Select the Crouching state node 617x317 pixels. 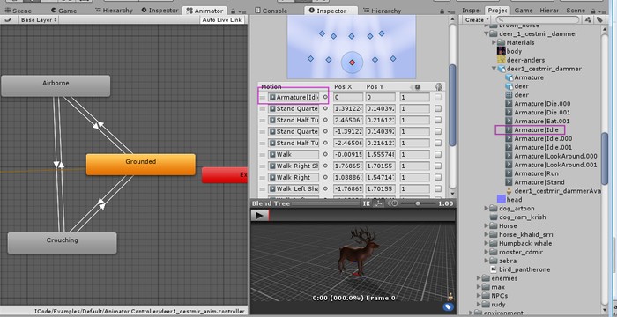63,243
